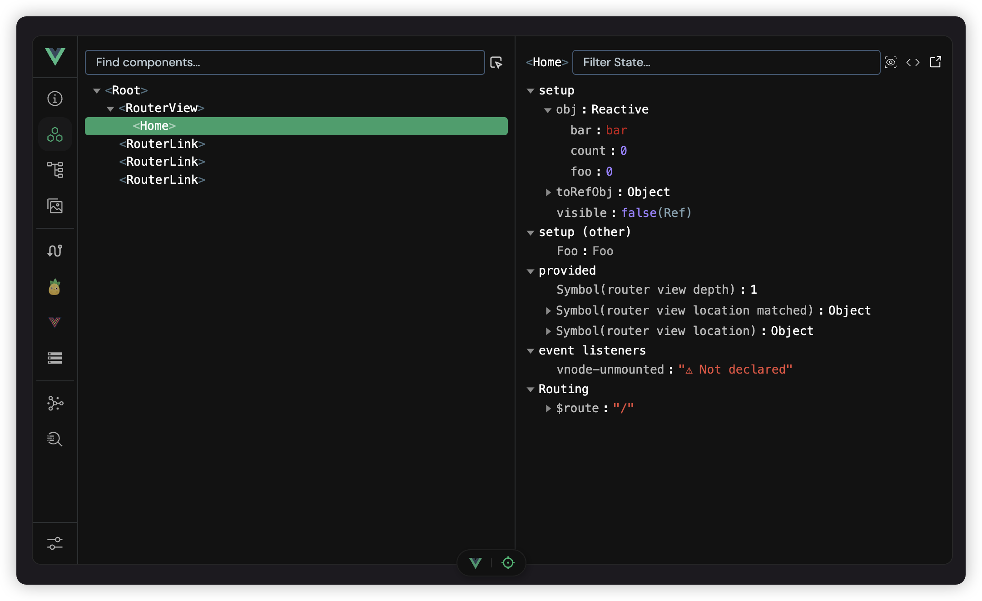Select the RouterView component in tree
This screenshot has height=601, width=982.
click(x=161, y=108)
